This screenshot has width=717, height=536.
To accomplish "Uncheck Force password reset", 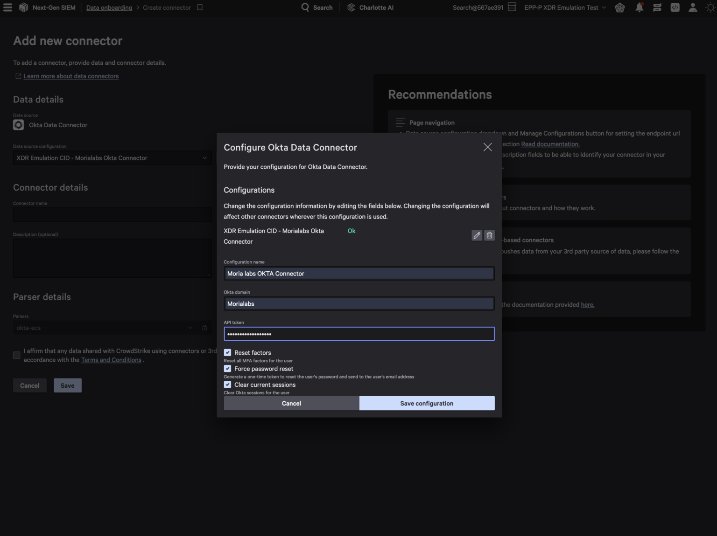I will pyautogui.click(x=227, y=368).
